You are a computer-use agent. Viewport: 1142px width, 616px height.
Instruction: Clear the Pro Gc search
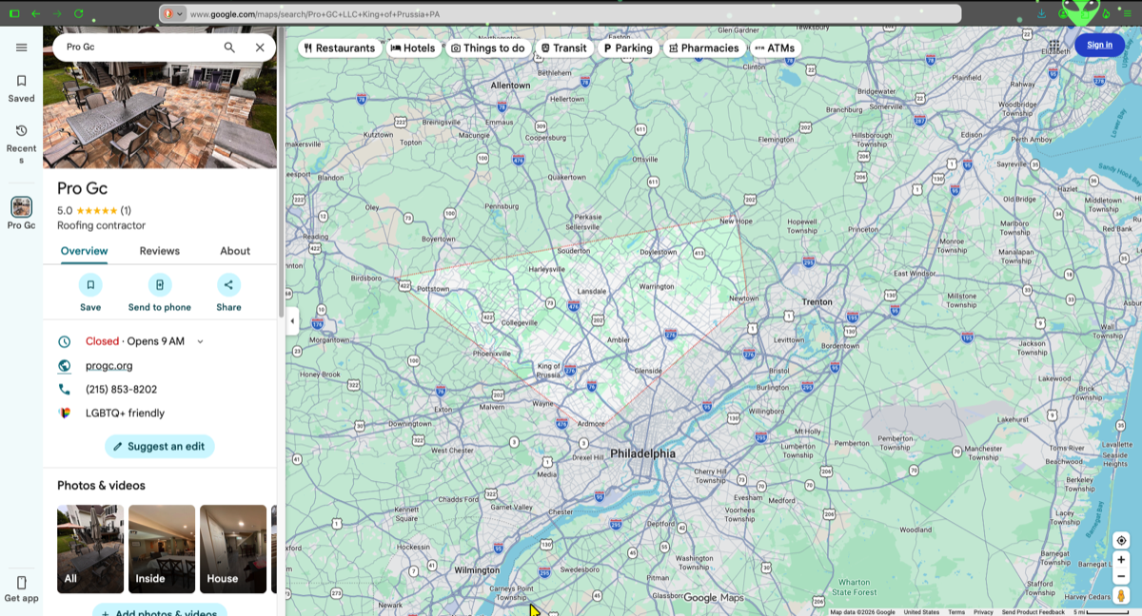coord(260,48)
